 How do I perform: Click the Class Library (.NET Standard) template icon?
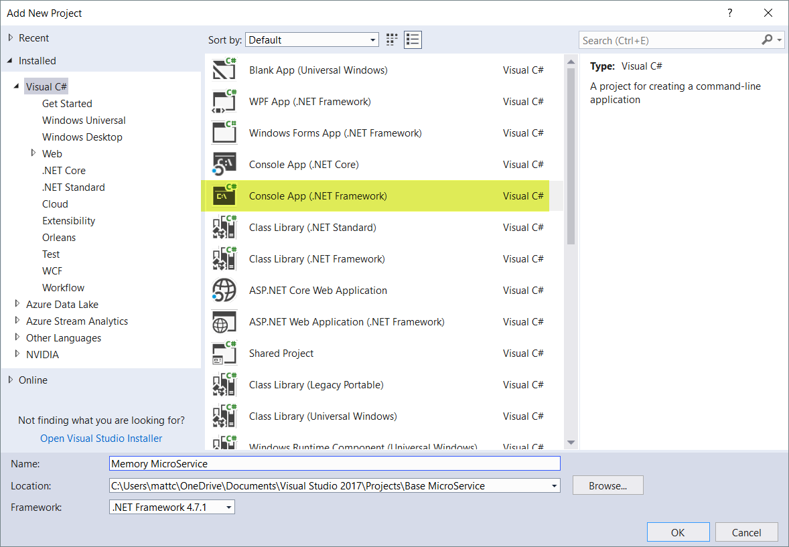224,228
